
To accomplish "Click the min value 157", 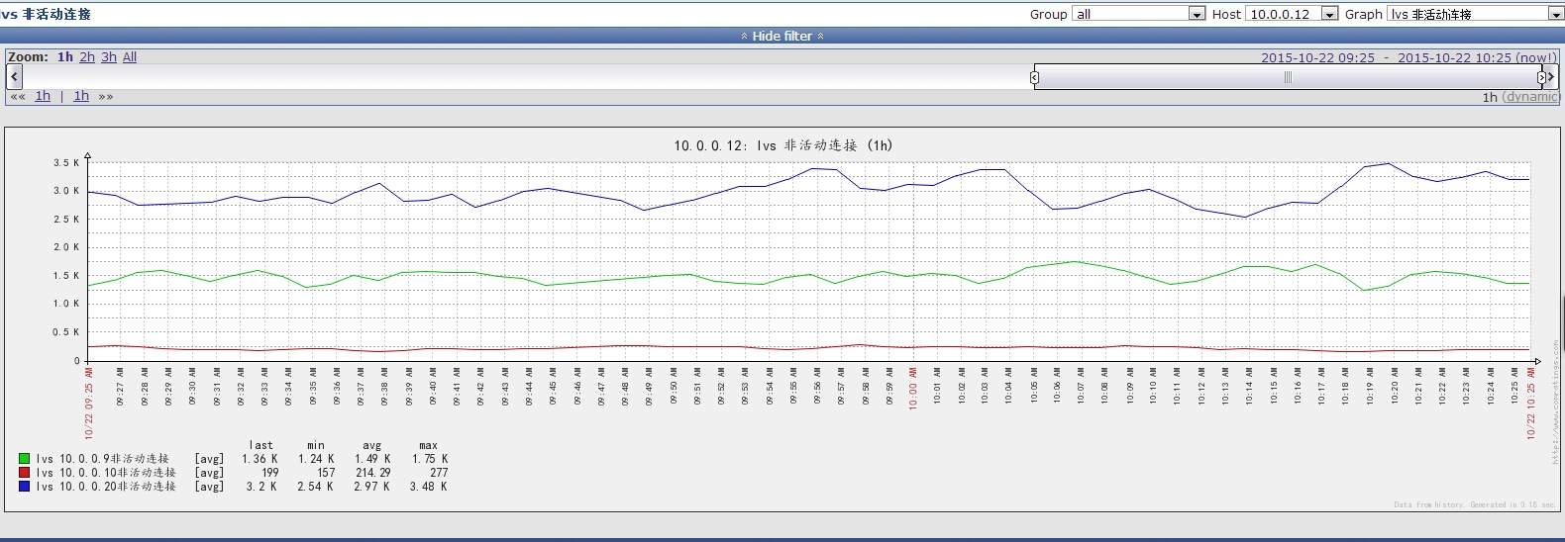I will (x=326, y=473).
